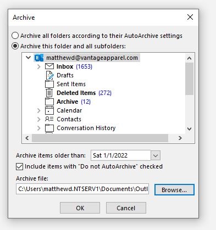Click the Contacts people icon
The height and width of the screenshot is (230, 216).
point(49,119)
